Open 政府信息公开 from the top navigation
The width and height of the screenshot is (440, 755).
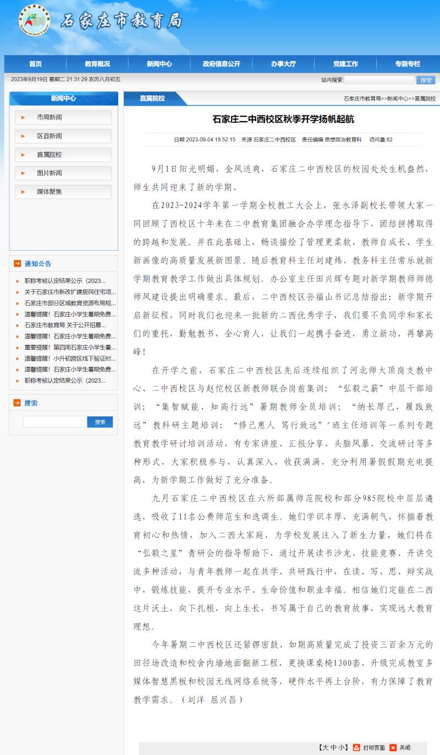pyautogui.click(x=221, y=64)
